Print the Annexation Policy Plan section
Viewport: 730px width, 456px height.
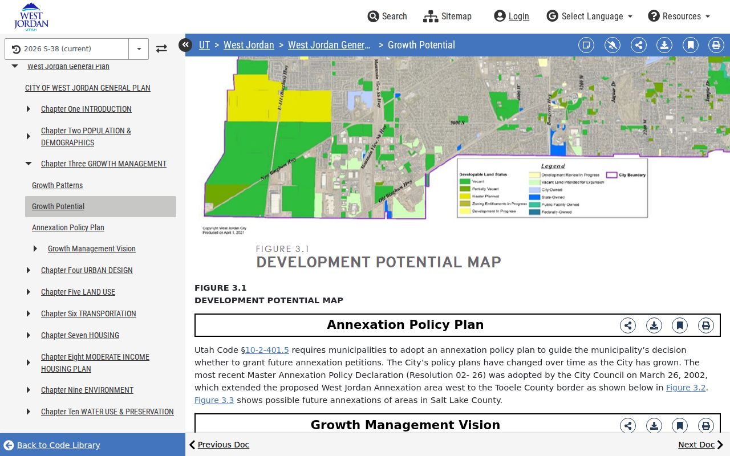tap(706, 325)
